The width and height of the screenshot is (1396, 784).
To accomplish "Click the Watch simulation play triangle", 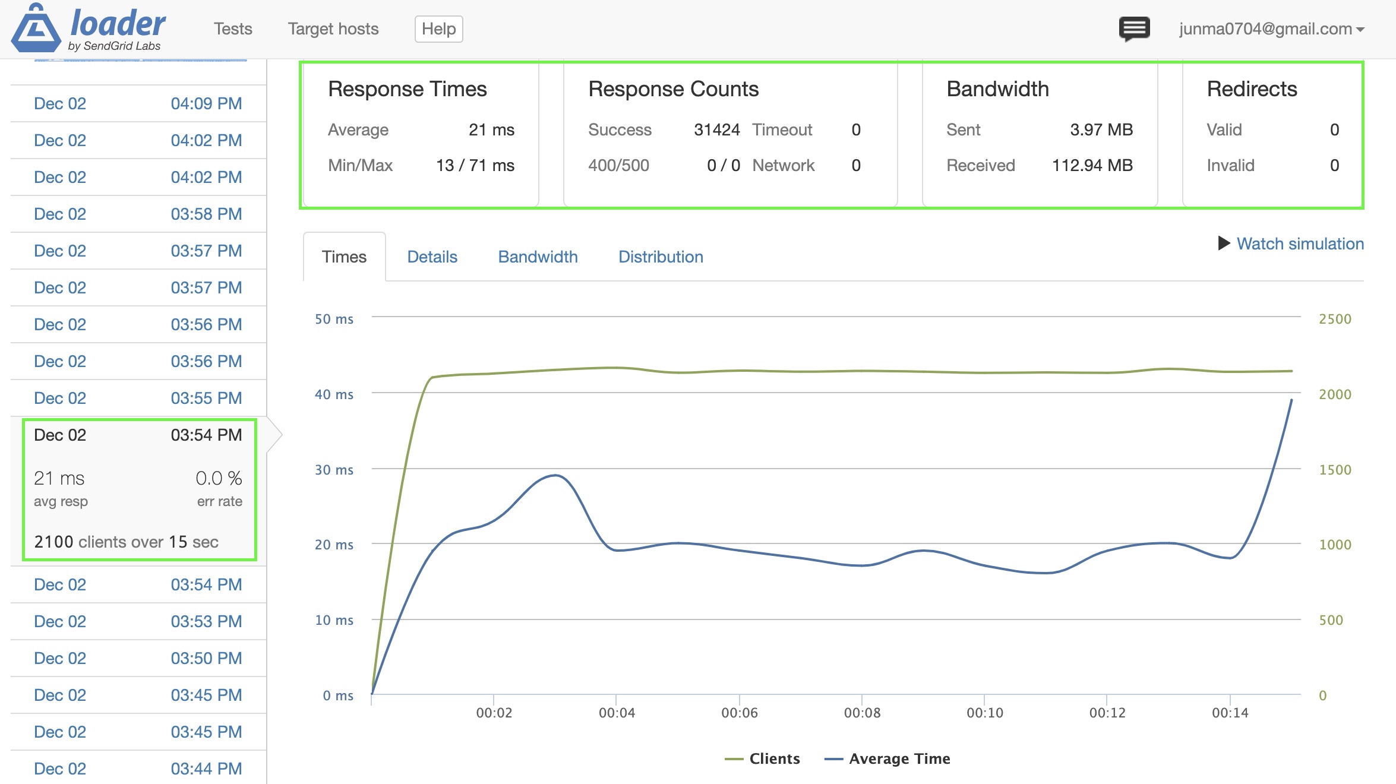I will (x=1224, y=244).
